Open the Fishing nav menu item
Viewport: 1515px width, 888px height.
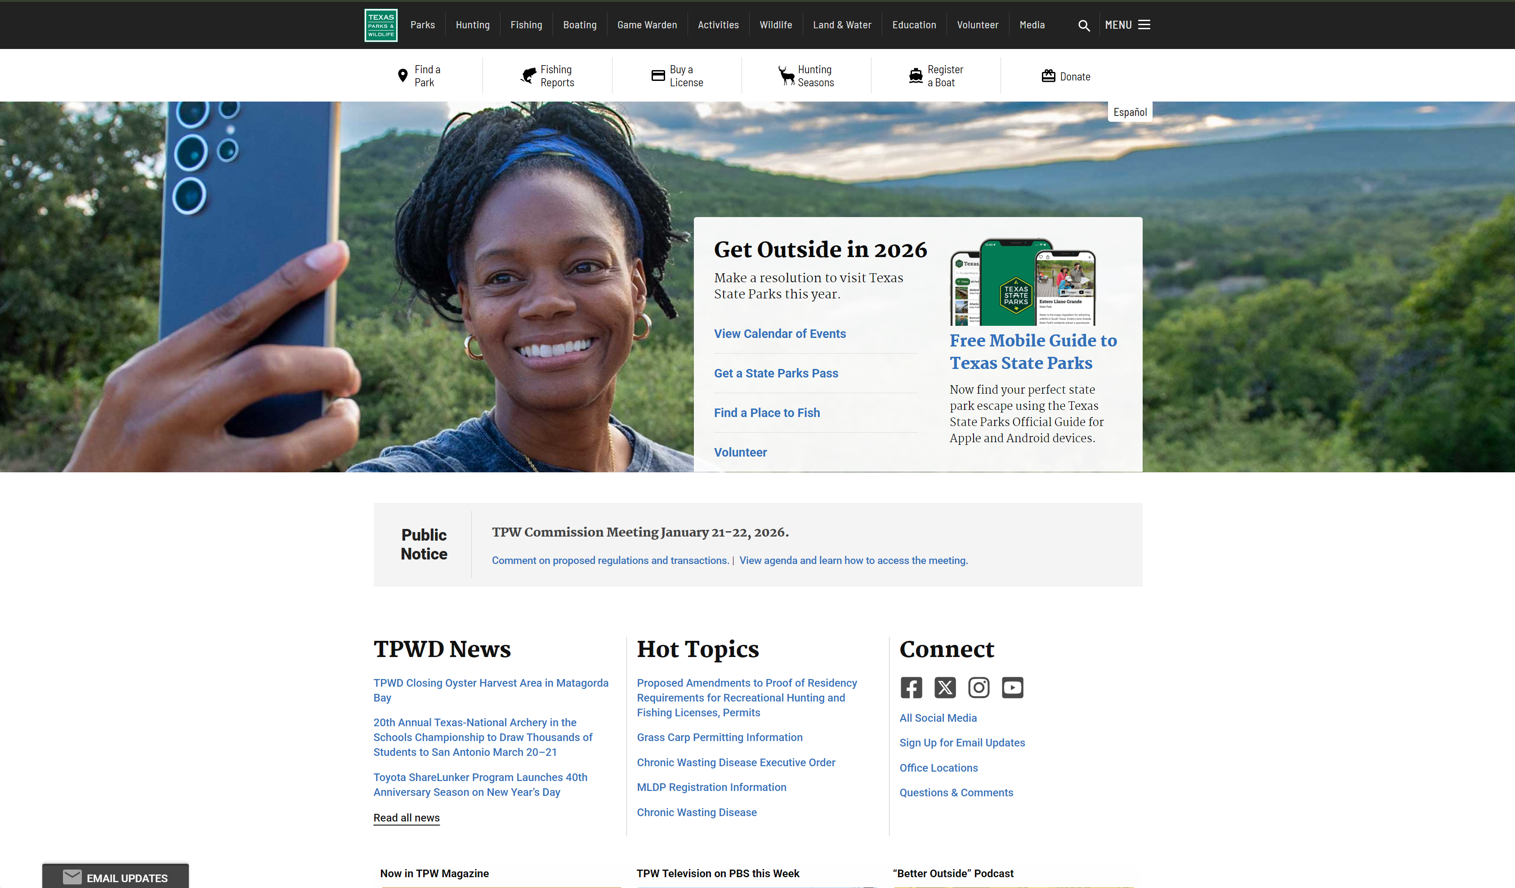(526, 25)
